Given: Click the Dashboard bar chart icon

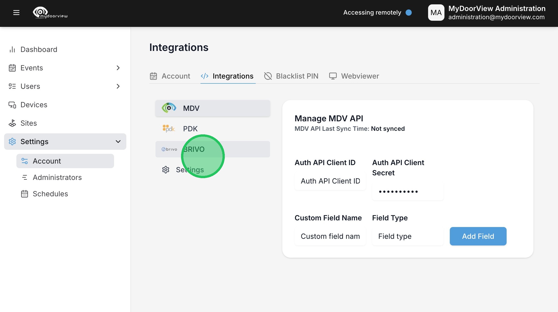Looking at the screenshot, I should click(x=12, y=49).
